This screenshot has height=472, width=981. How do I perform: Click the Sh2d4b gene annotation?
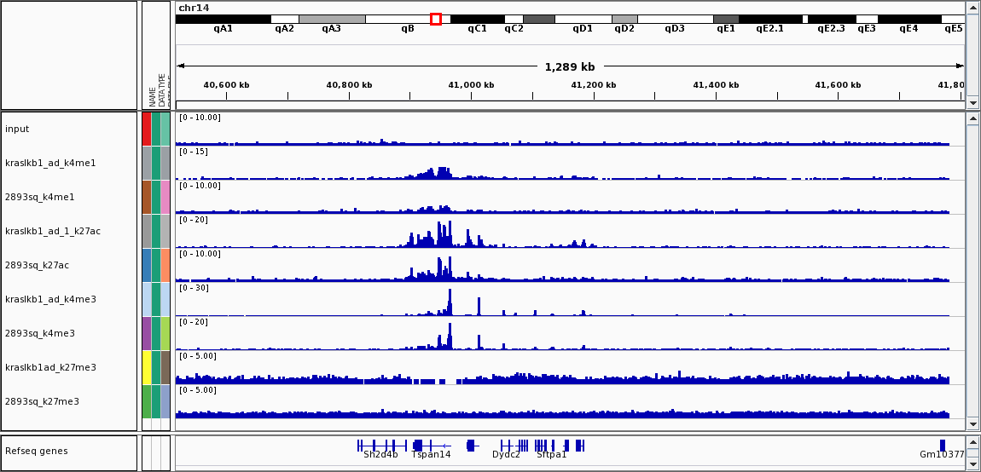click(380, 446)
